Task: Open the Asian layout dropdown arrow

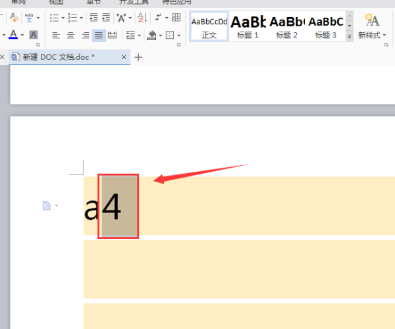Action: (130, 18)
